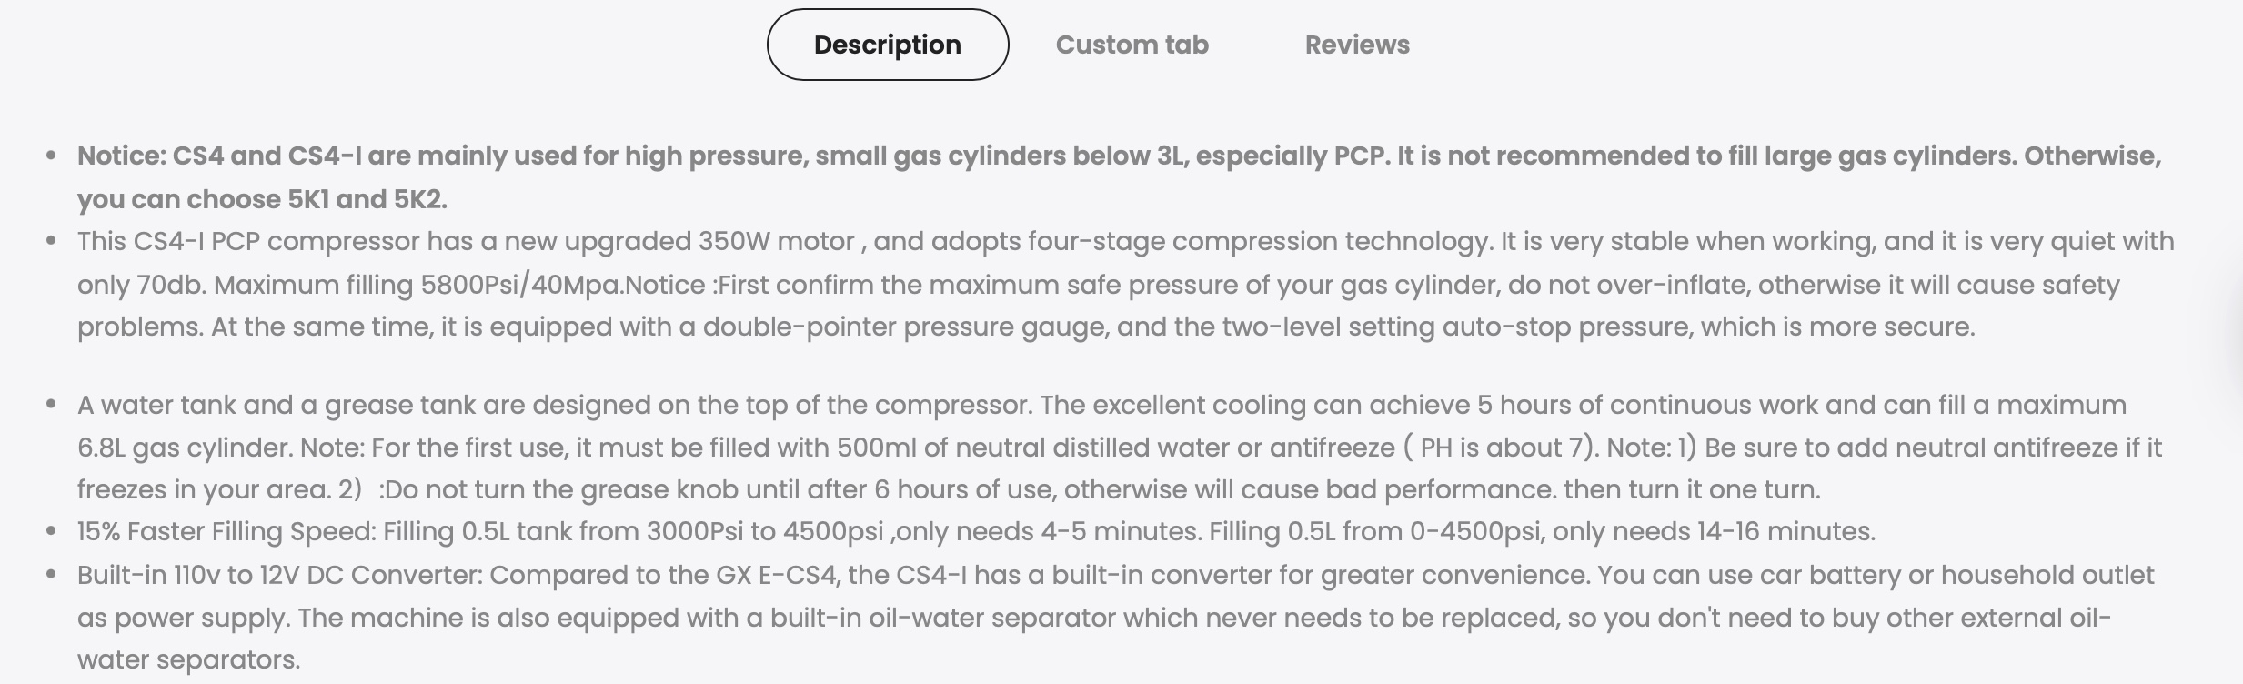Viewport: 2243px width, 684px height.
Task: Click the "15% Faster Filling Speed" heading text
Action: pyautogui.click(x=226, y=532)
